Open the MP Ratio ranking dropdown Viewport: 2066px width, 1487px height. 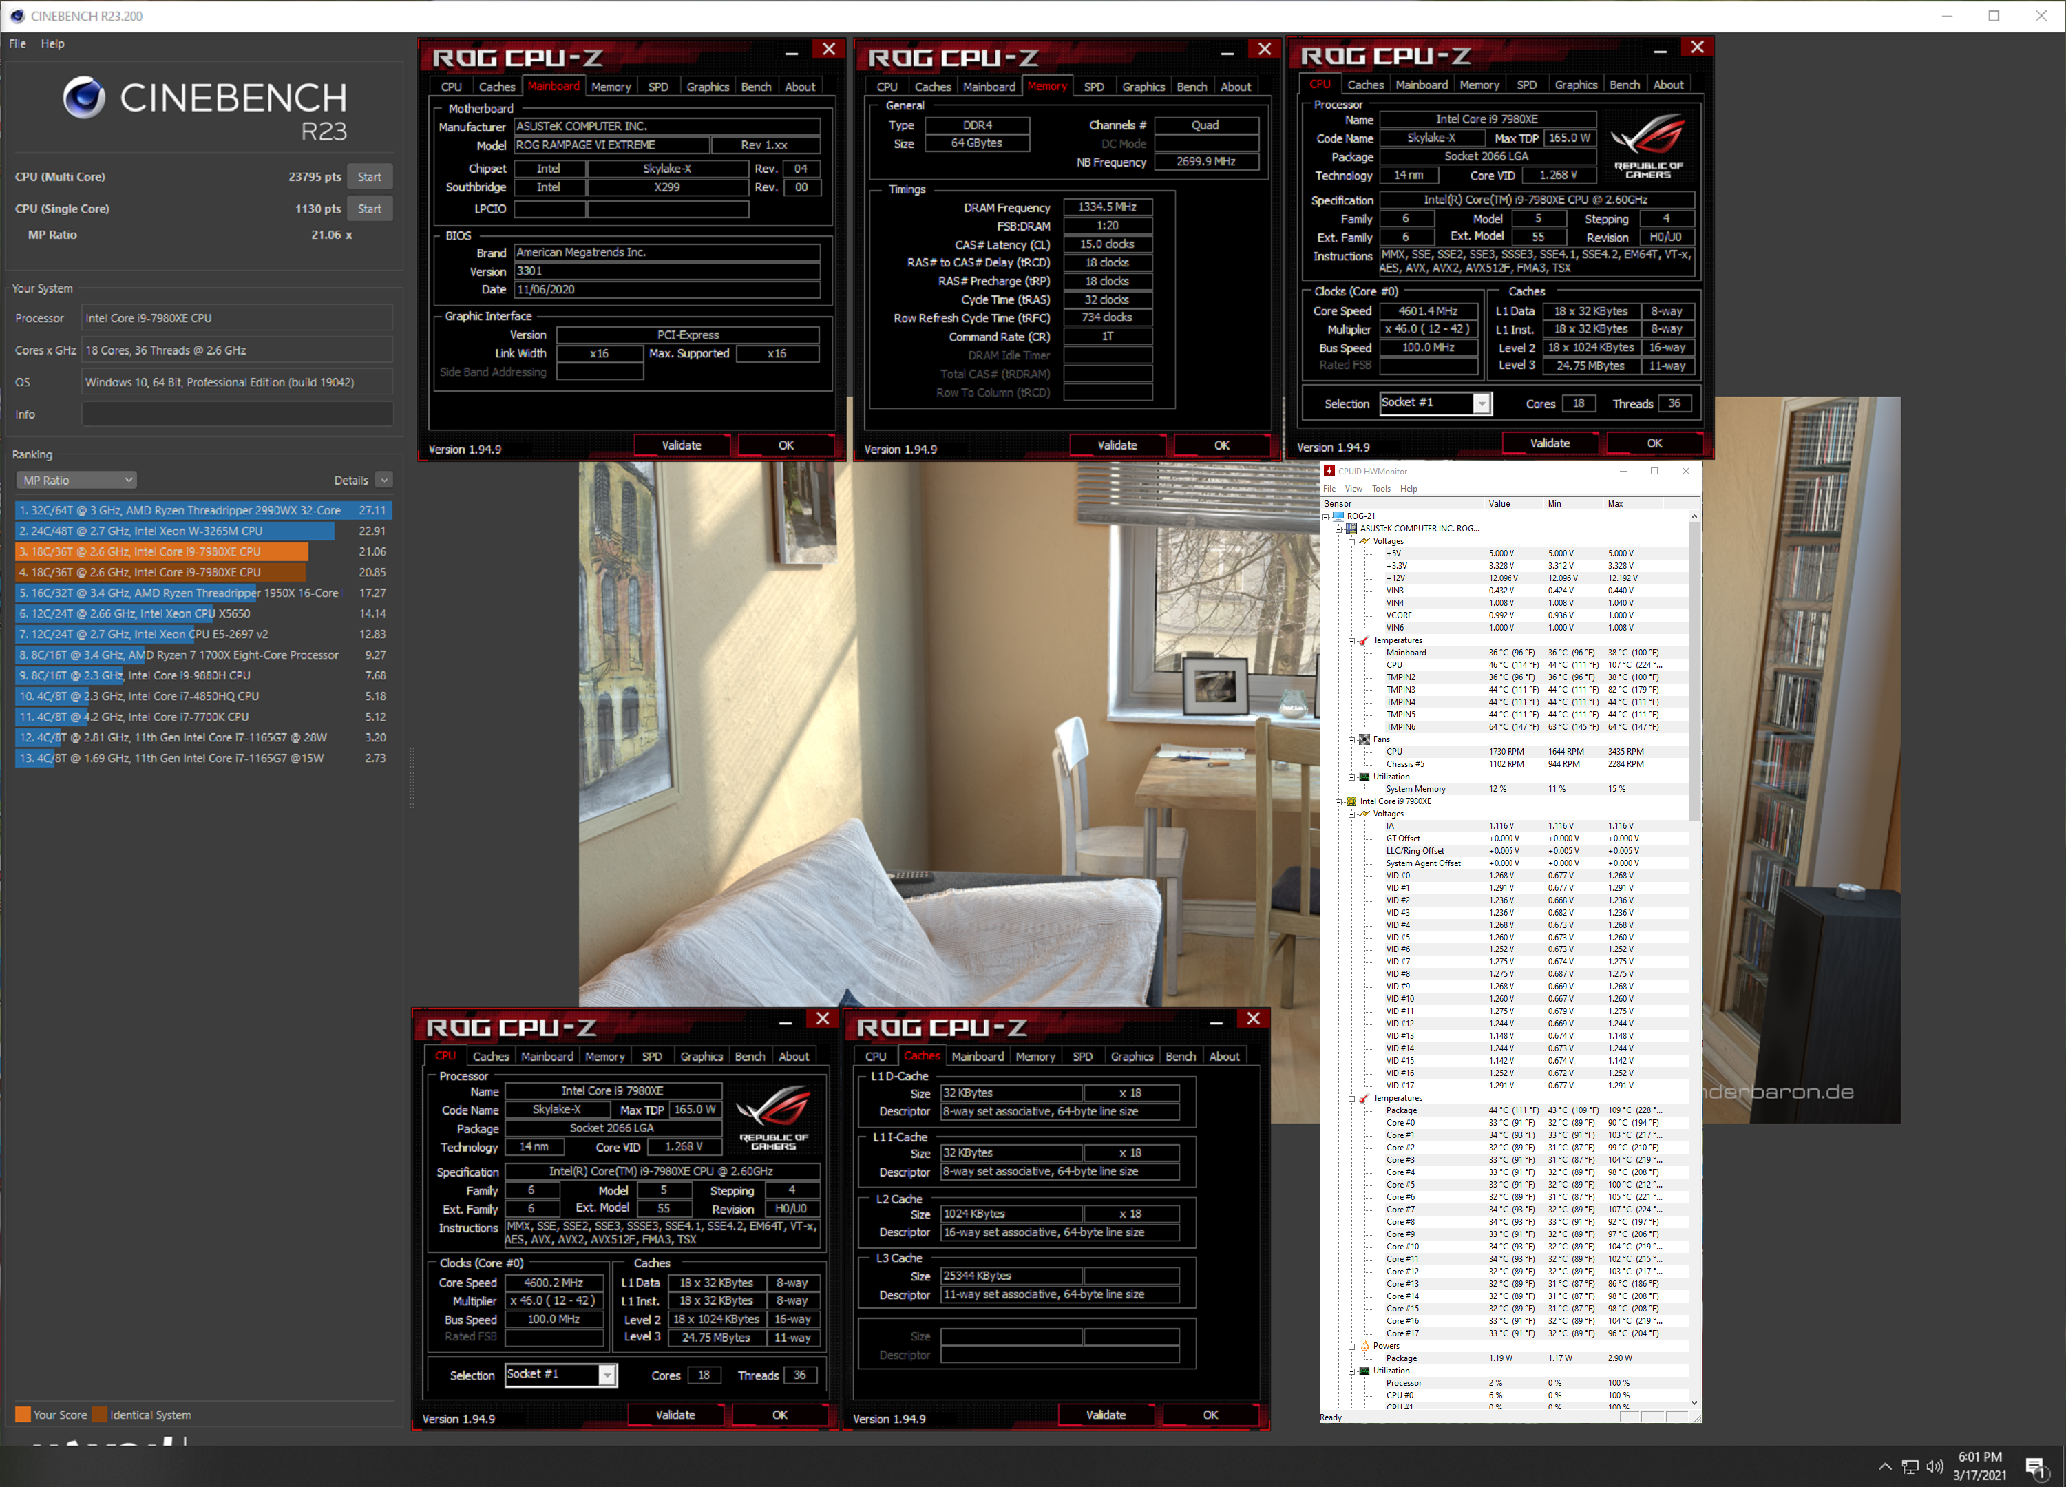pos(76,481)
